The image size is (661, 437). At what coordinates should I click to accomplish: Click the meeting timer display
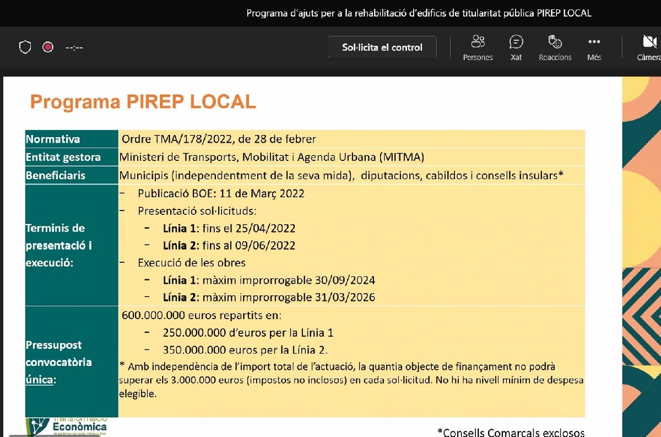click(x=74, y=47)
